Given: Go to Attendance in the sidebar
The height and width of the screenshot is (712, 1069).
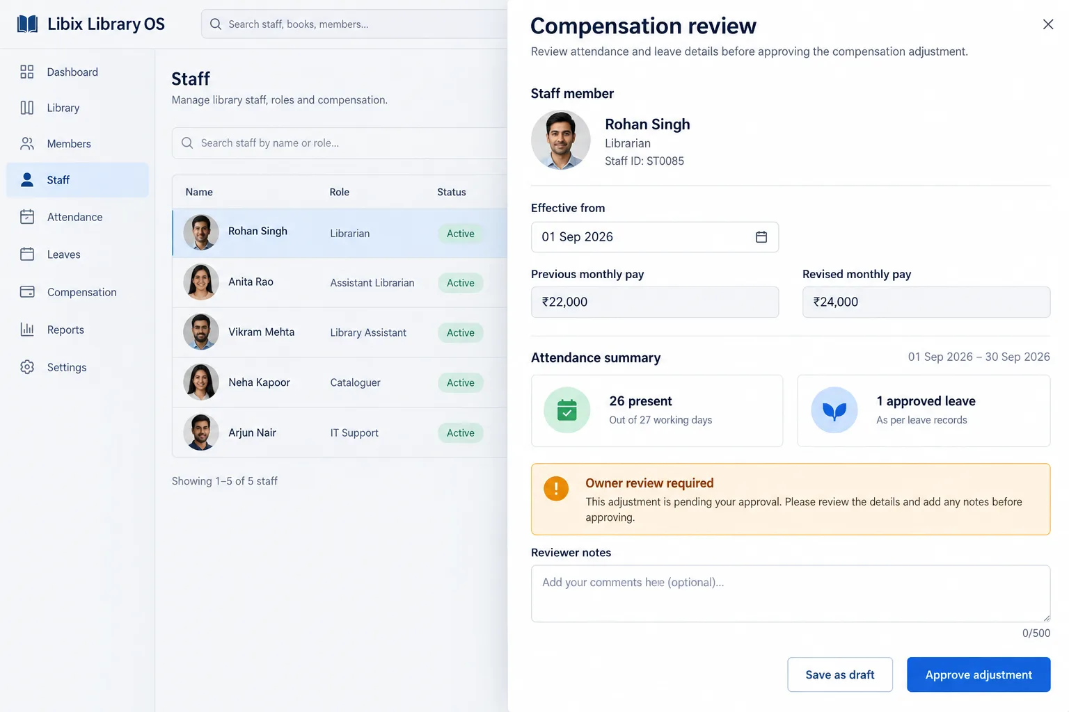Looking at the screenshot, I should (77, 217).
